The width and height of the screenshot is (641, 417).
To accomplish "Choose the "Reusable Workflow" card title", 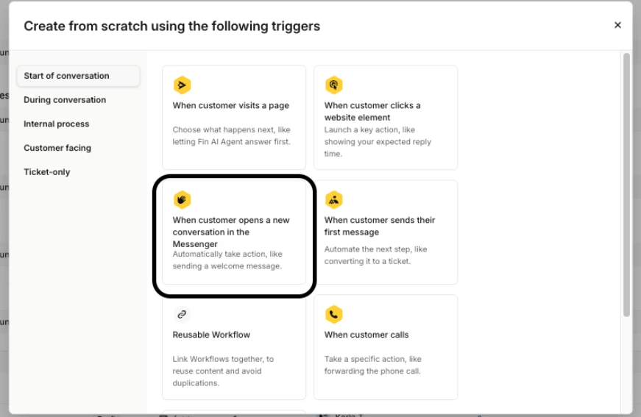I will click(211, 335).
